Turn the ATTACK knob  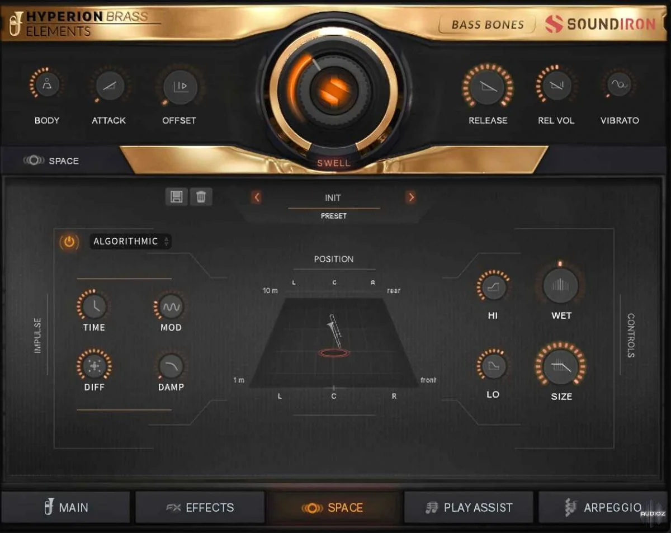coord(110,86)
